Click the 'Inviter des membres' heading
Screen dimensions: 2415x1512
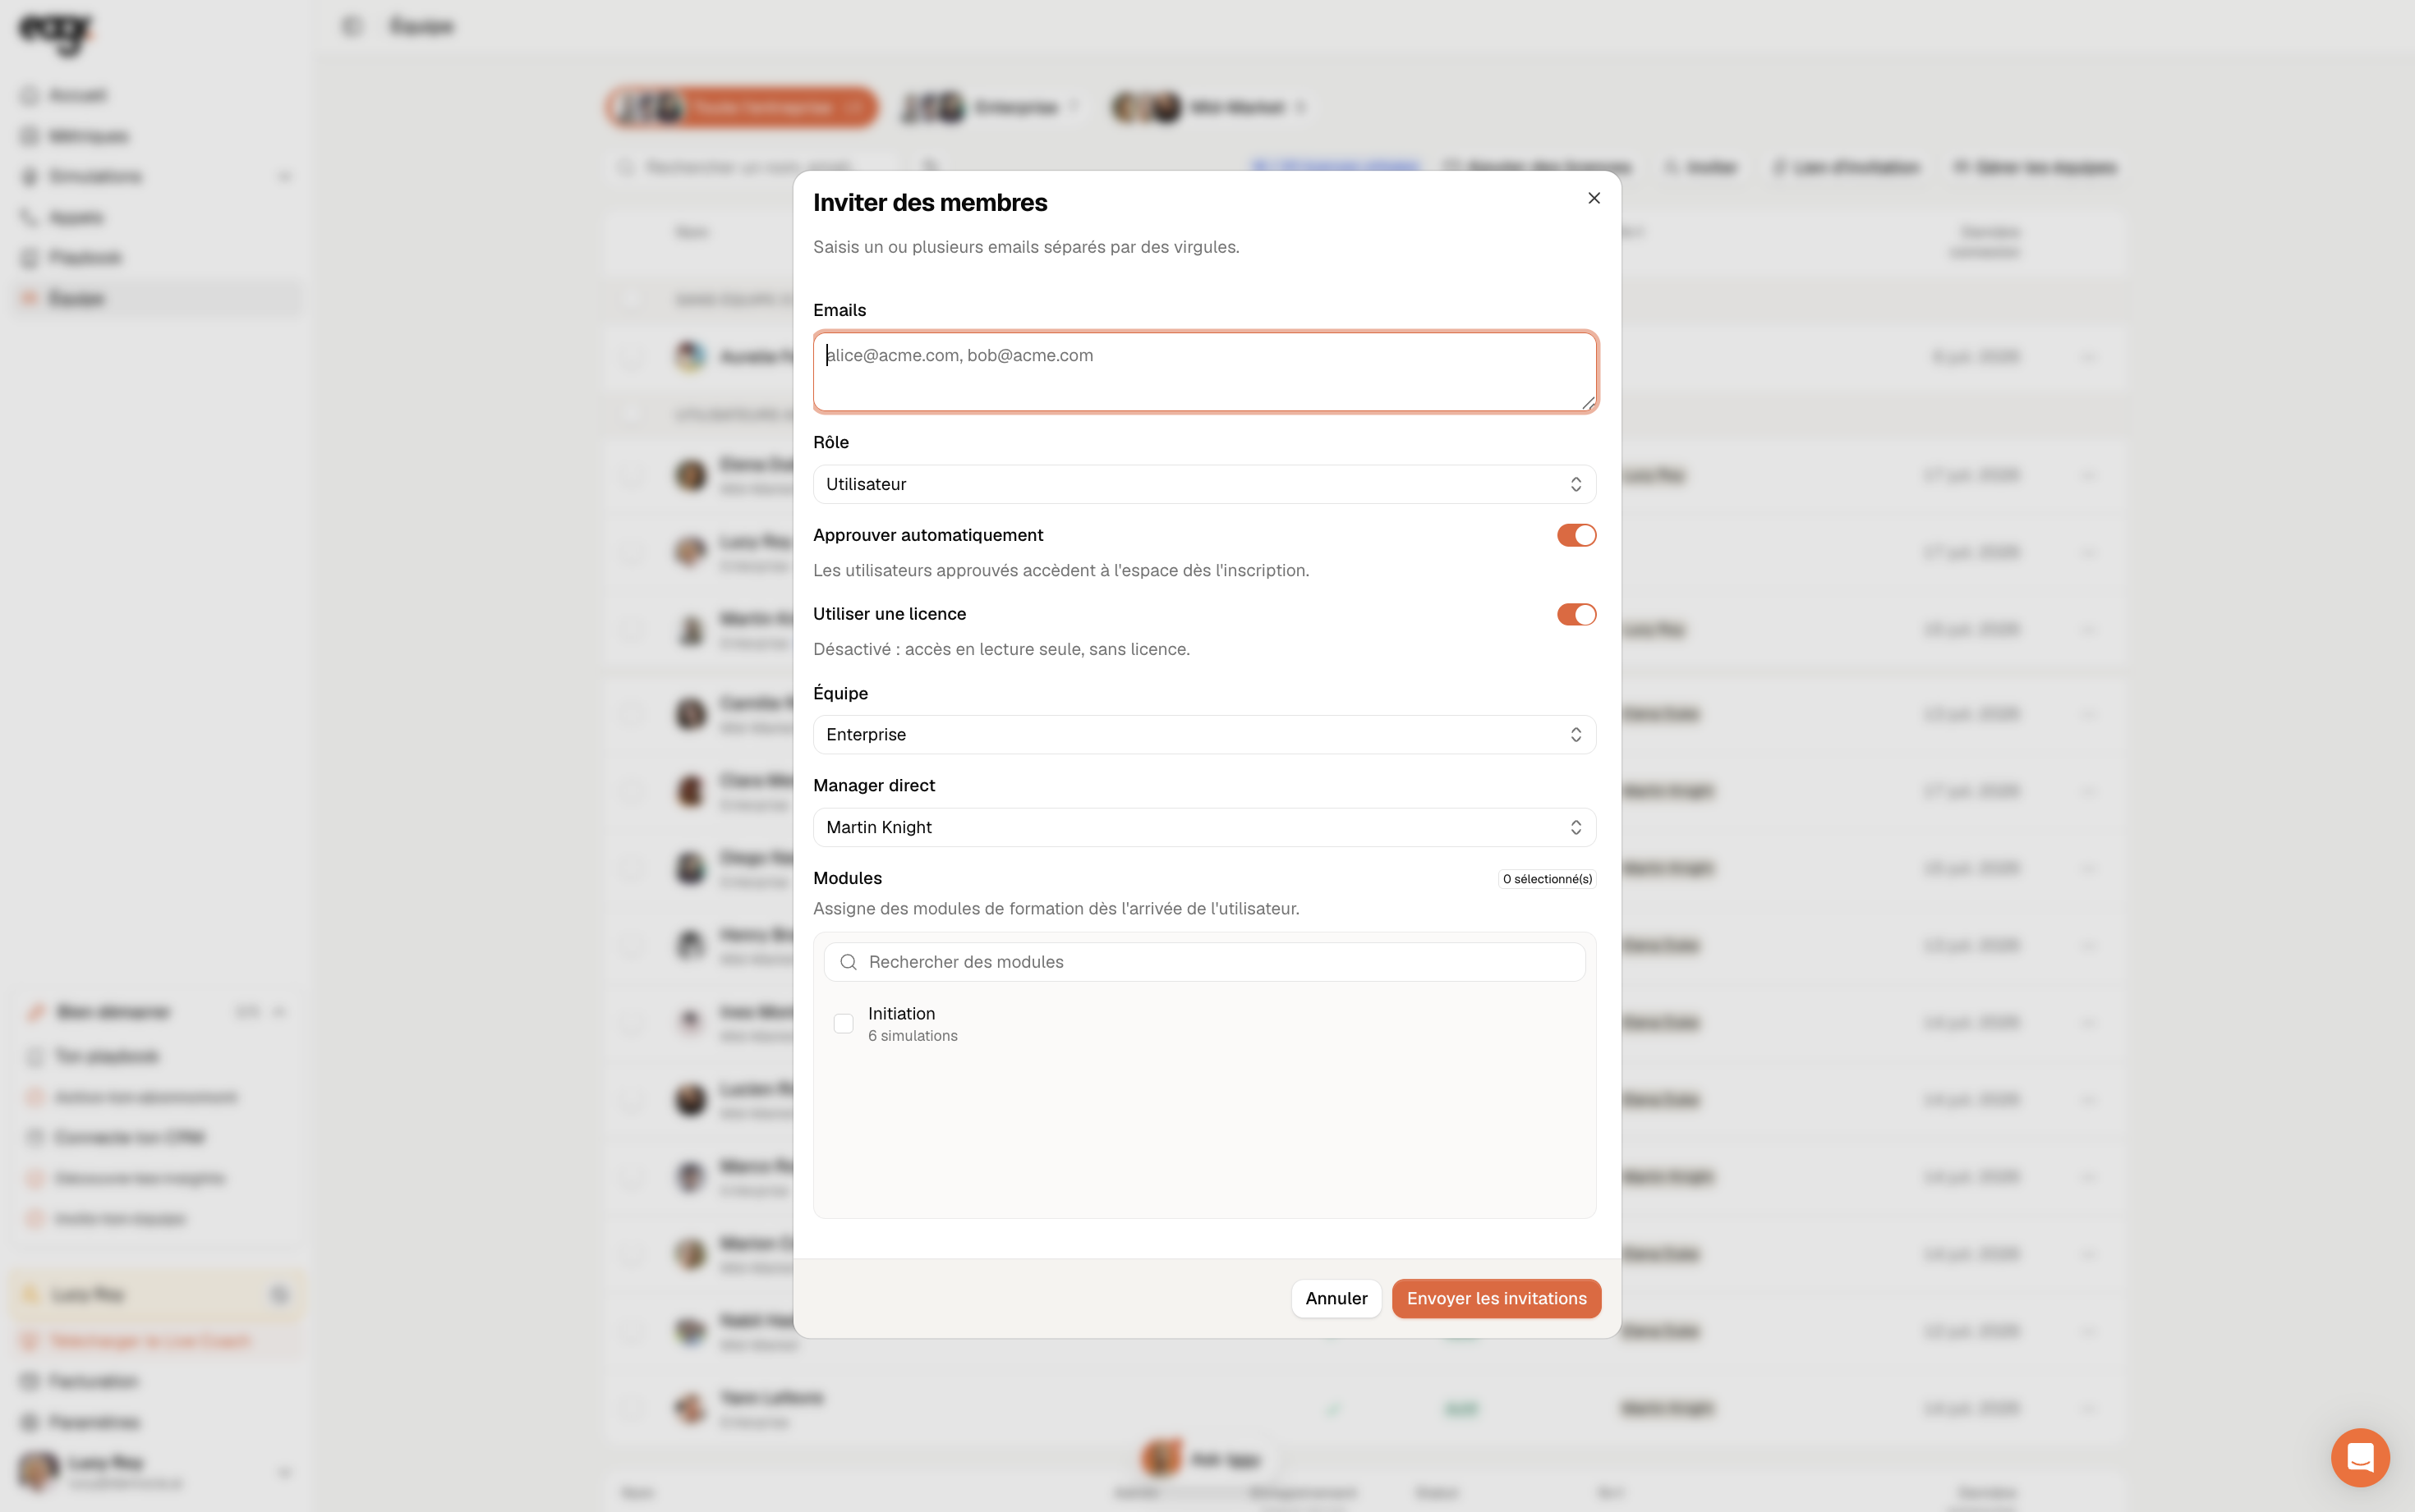[x=929, y=202]
